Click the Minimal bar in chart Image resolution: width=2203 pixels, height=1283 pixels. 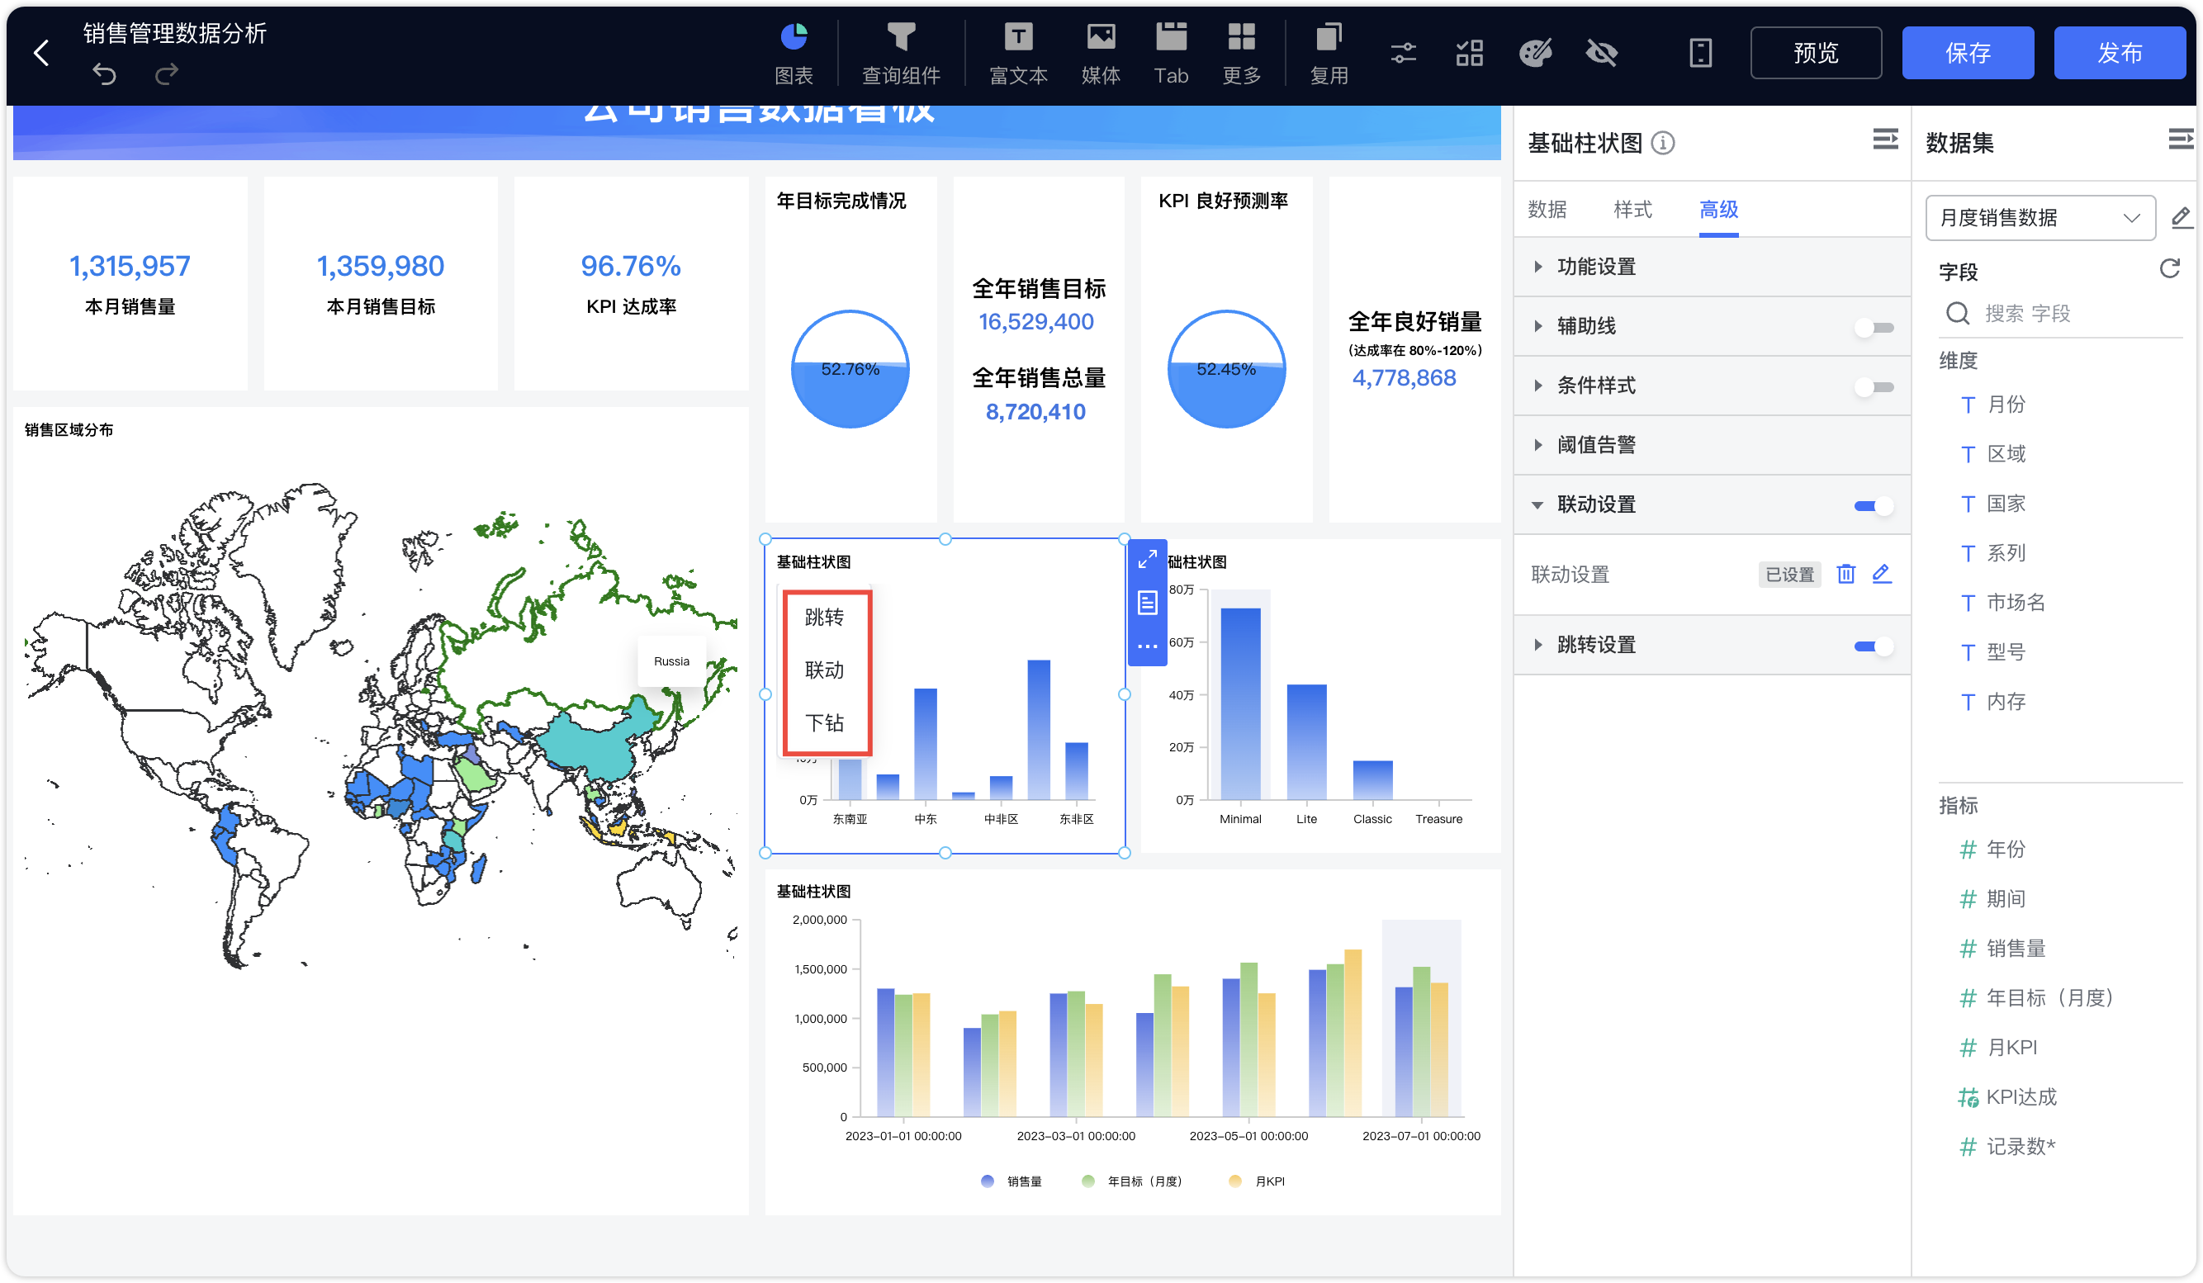click(1239, 703)
